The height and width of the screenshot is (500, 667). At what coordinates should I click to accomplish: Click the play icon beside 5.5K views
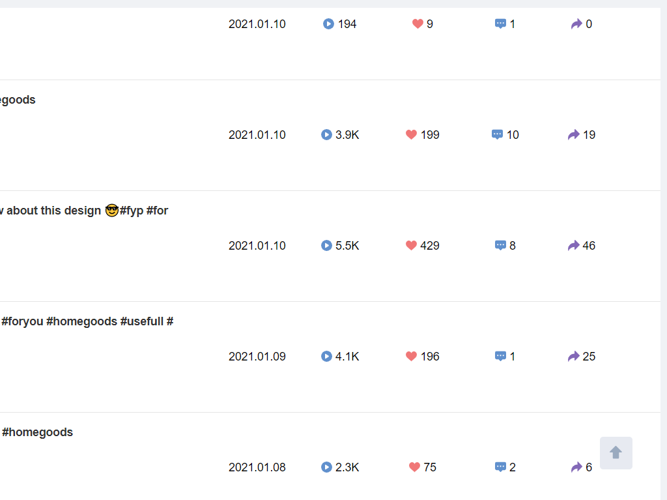[326, 246]
